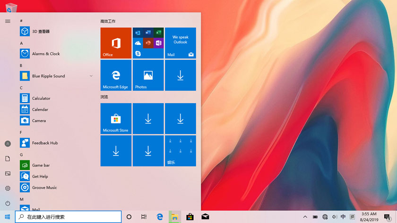Open OneDrive icon in the tile group
Image resolution: width=397 pixels, height=223 pixels.
tap(138, 43)
